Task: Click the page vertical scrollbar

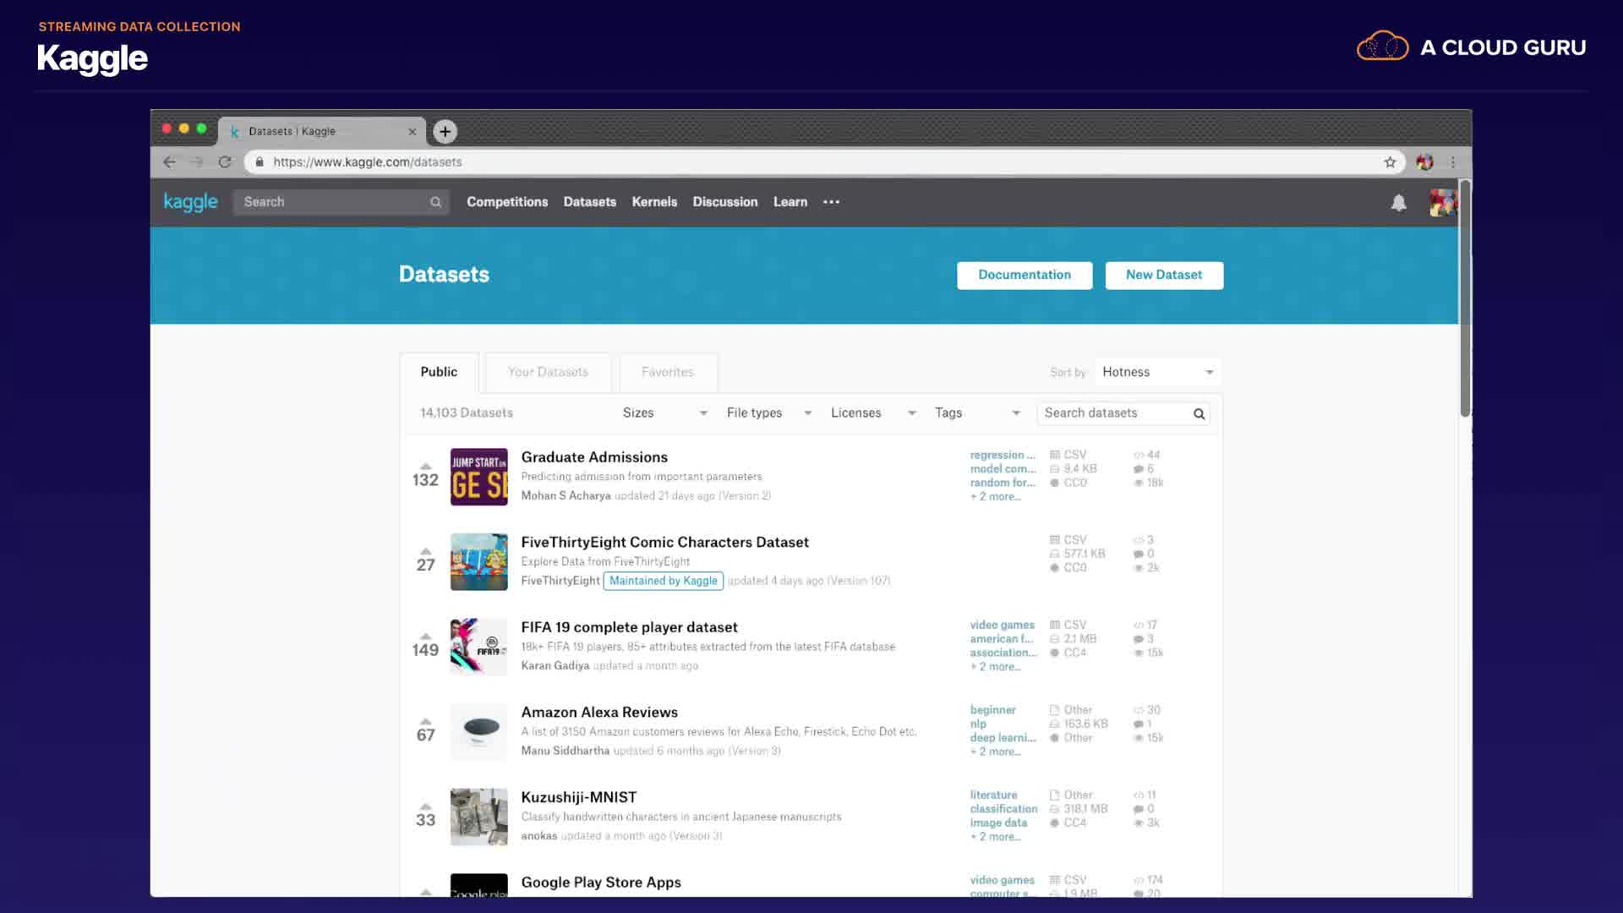Action: tap(1465, 299)
